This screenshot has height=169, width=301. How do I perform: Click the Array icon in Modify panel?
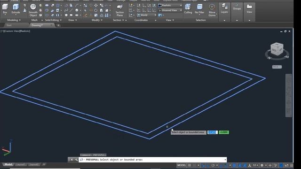point(107,15)
